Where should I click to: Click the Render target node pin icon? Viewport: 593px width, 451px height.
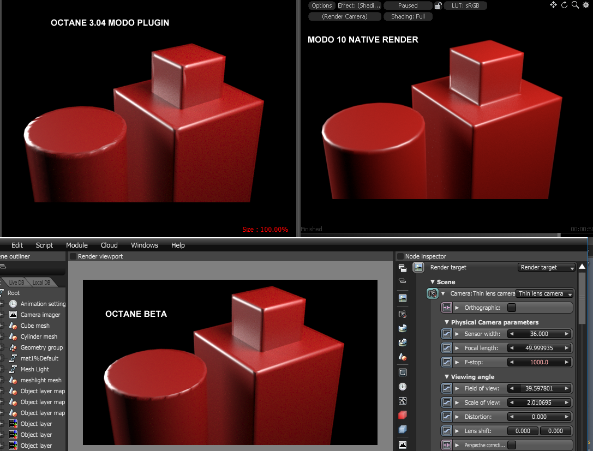(x=418, y=267)
